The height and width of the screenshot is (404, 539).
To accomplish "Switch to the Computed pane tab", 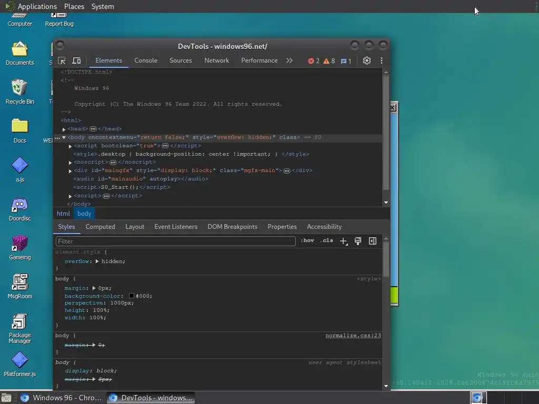I will pos(101,227).
